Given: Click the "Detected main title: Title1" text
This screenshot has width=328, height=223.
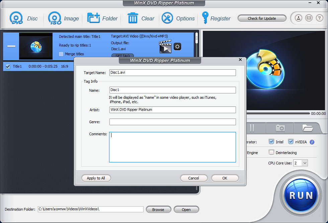Looking at the screenshot, I should (80, 36).
